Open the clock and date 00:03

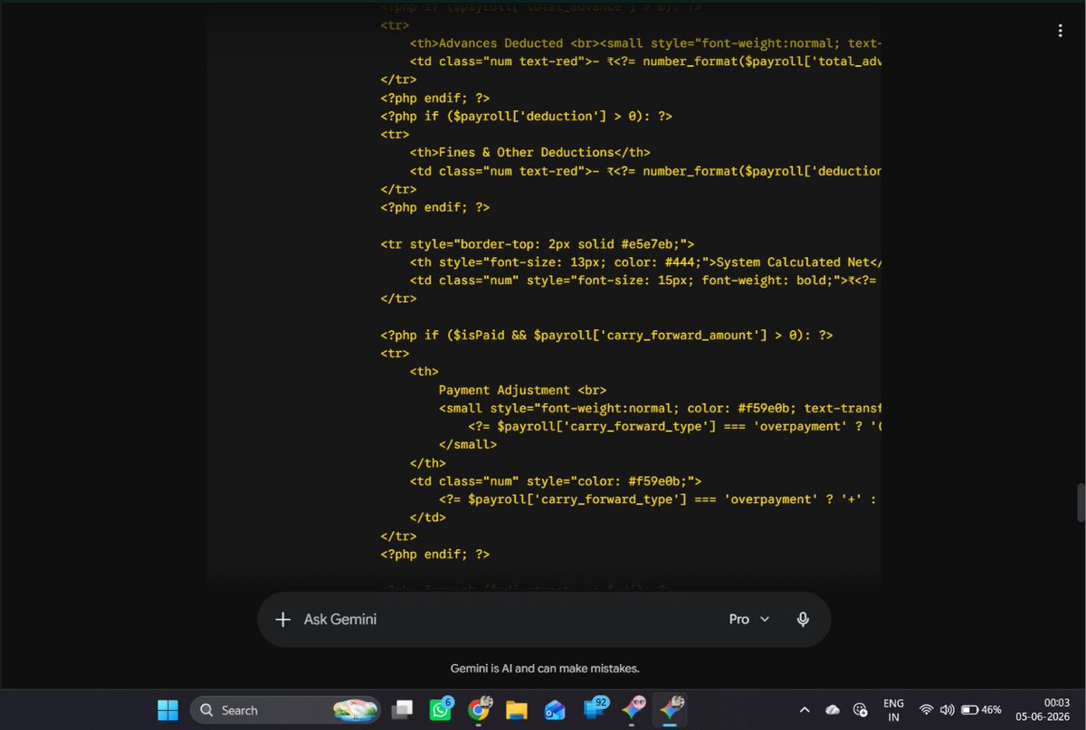pos(1043,710)
